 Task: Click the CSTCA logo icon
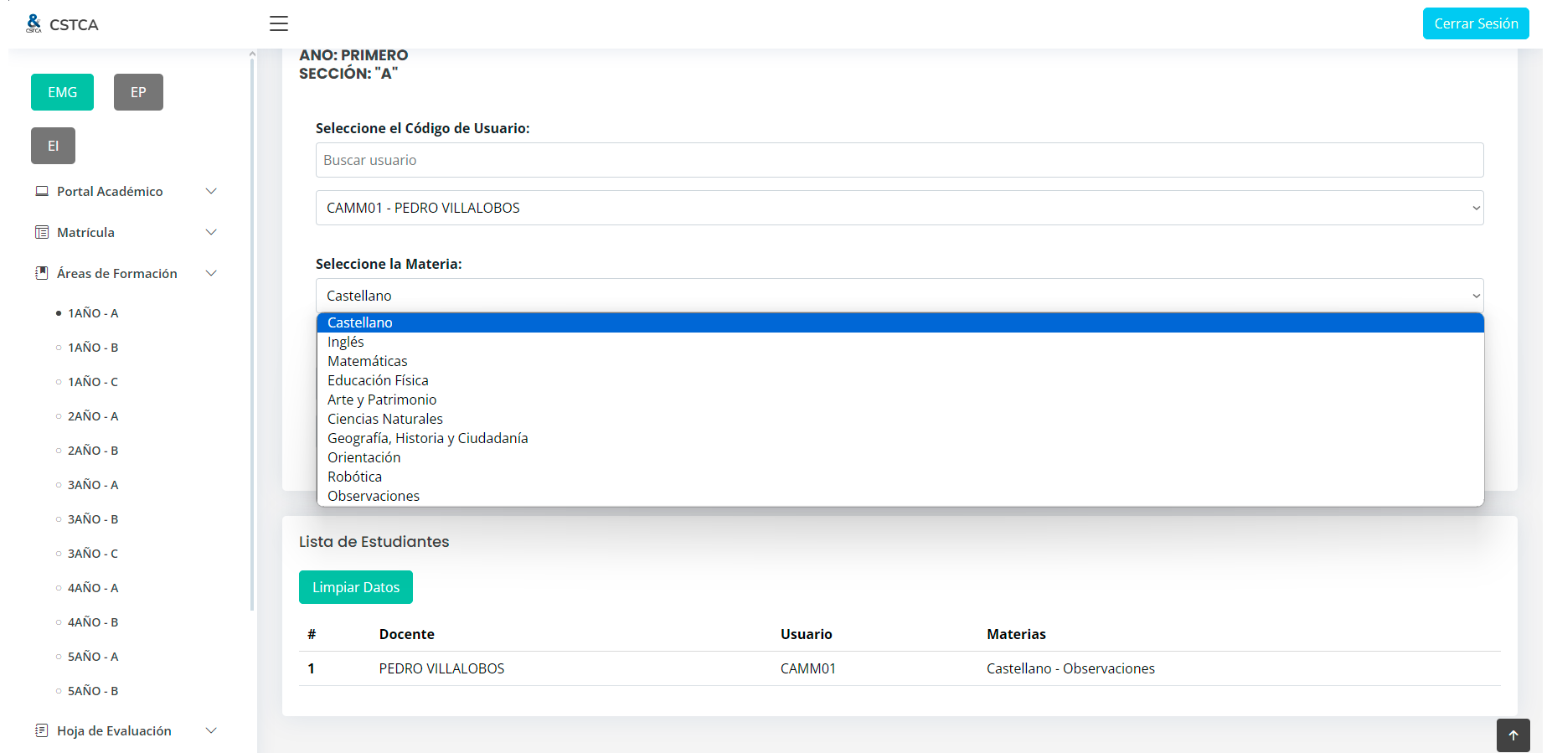tap(34, 23)
